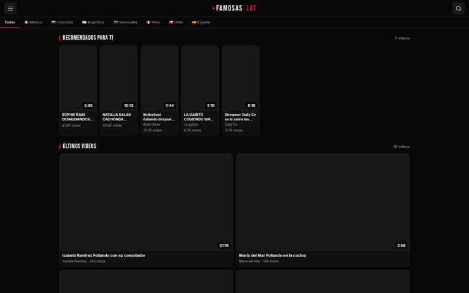
Task: Click the Maria del Mar · 139 vistas line
Action: click(x=259, y=261)
